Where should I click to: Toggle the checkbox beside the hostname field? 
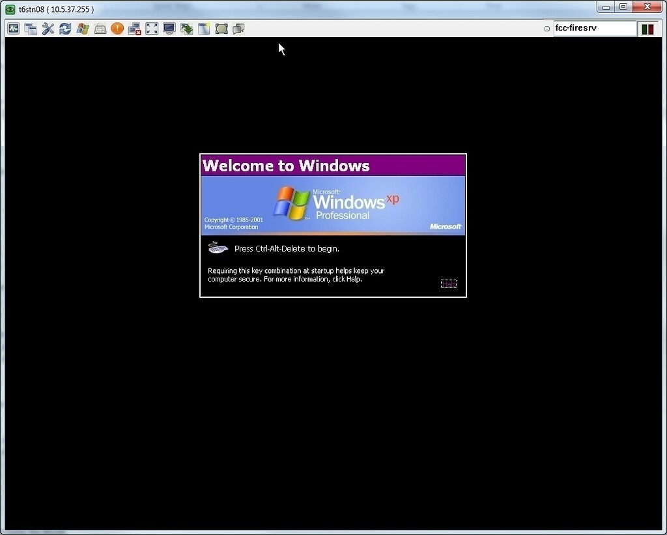tap(546, 29)
